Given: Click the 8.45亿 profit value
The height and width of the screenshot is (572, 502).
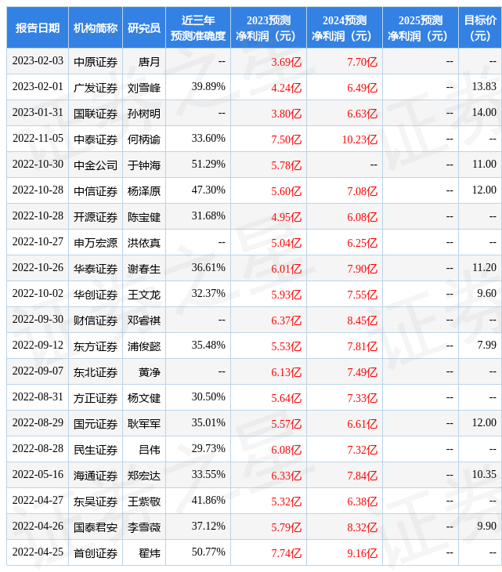Looking at the screenshot, I should coord(362,320).
